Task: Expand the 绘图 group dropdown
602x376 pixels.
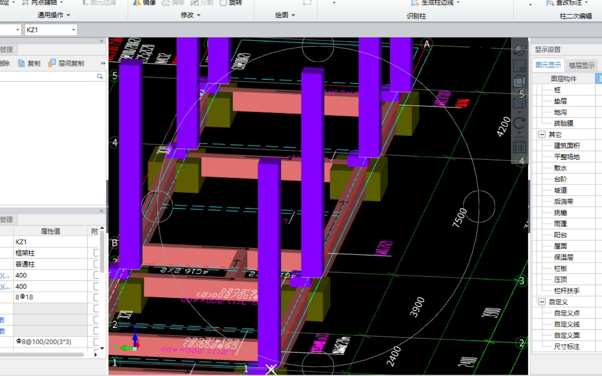Action: (293, 15)
